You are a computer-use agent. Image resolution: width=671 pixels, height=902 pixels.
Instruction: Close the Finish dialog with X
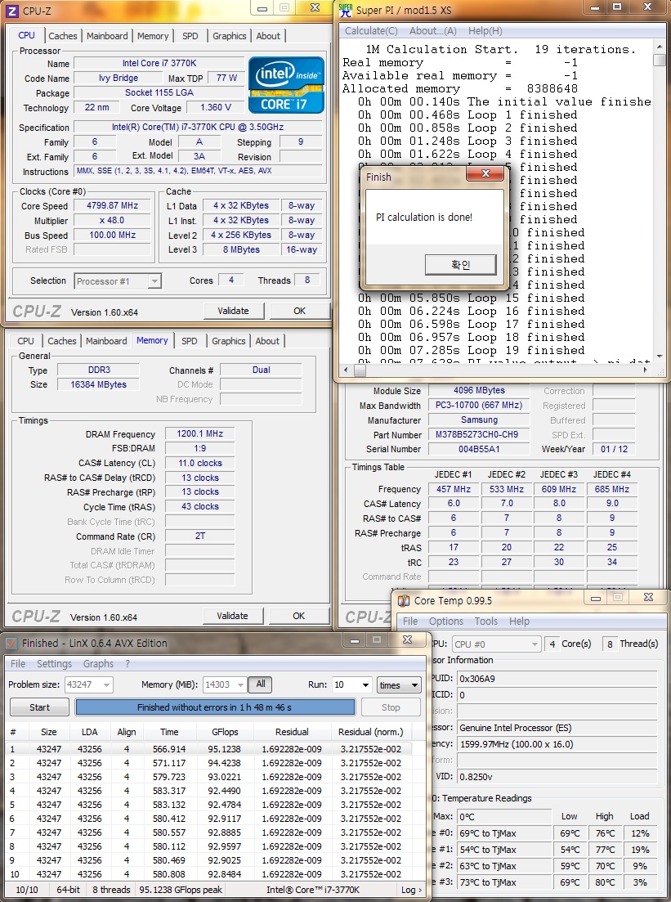pyautogui.click(x=485, y=173)
